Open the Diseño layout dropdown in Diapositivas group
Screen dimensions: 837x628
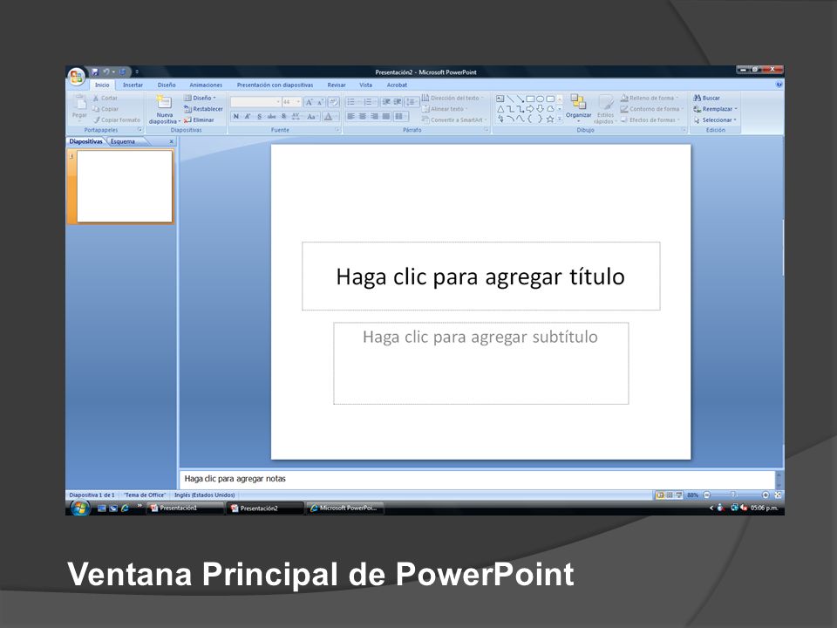[200, 99]
